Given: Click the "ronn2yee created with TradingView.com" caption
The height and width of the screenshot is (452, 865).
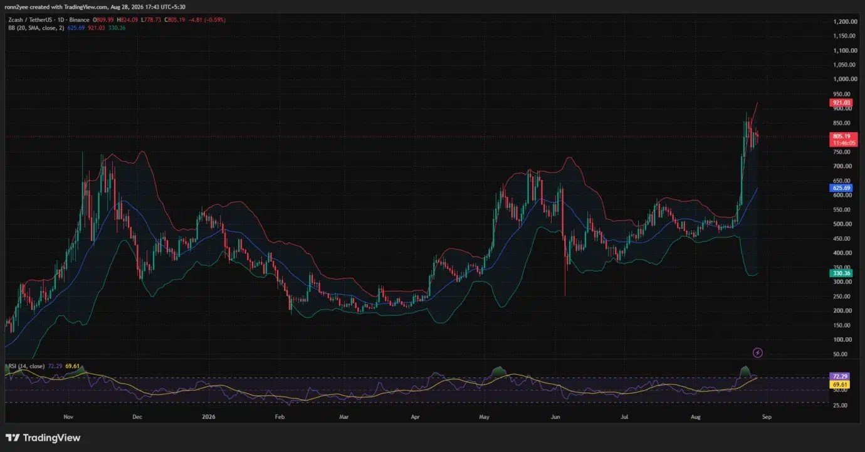Looking at the screenshot, I should [x=55, y=7].
